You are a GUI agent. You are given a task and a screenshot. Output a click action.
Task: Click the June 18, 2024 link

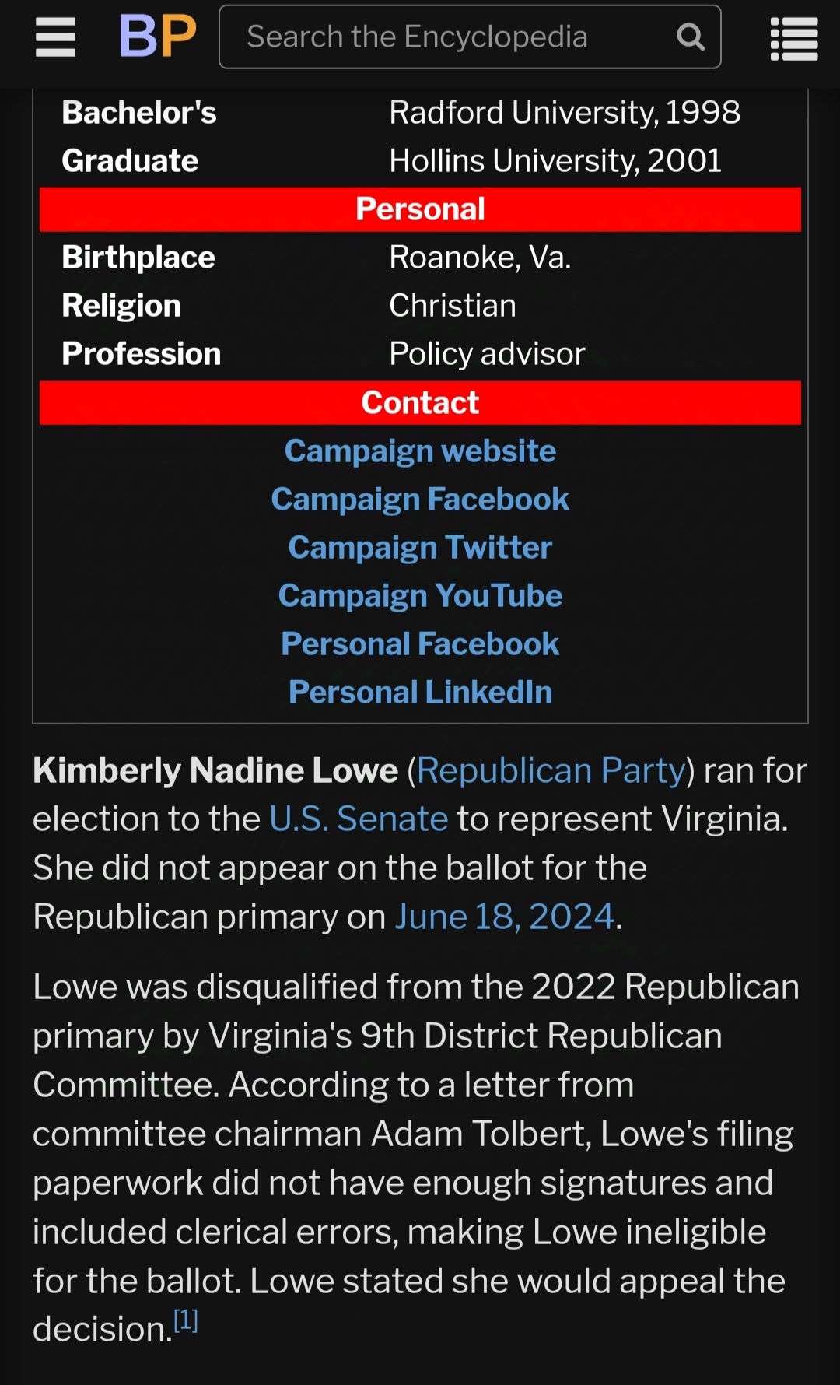click(x=505, y=917)
